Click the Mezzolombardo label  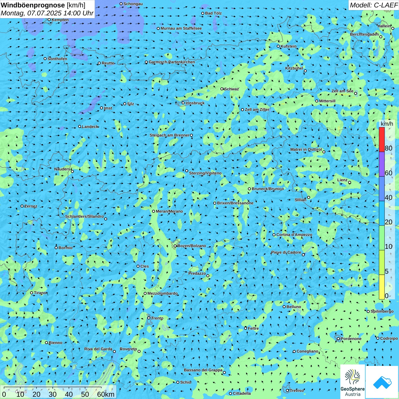click(162, 293)
